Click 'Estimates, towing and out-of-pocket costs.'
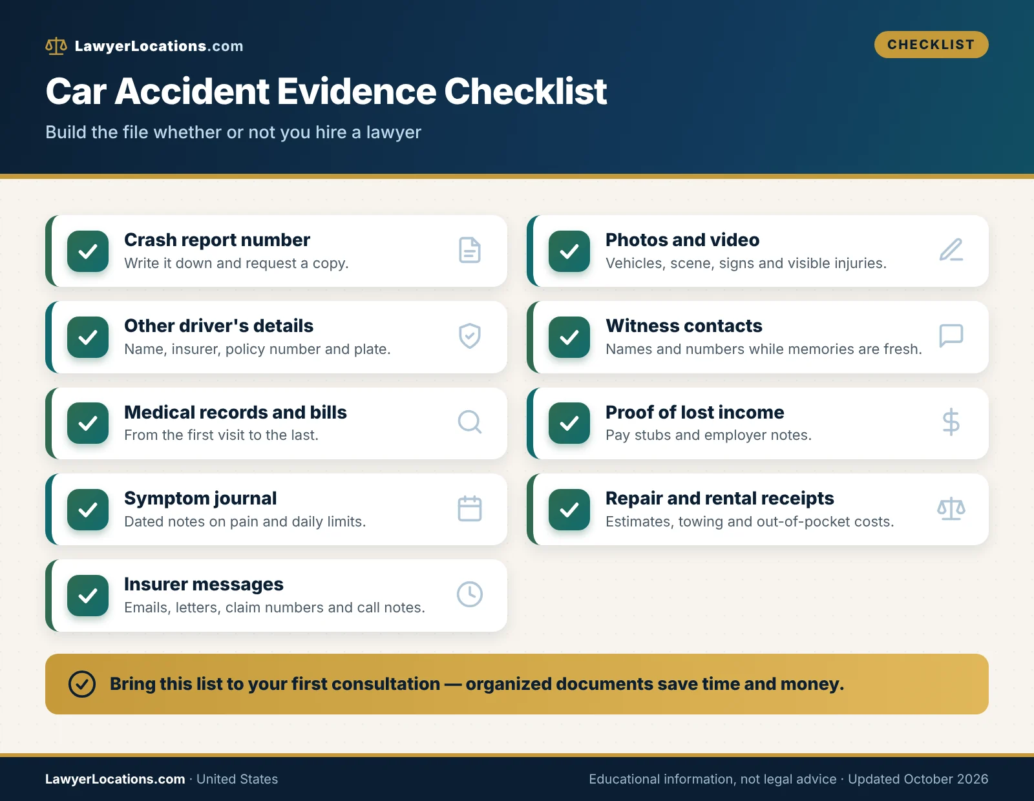 750,522
